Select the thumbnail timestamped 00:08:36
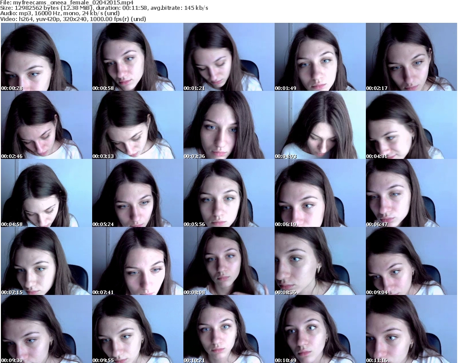This screenshot has width=458, height=363. click(x=320, y=261)
